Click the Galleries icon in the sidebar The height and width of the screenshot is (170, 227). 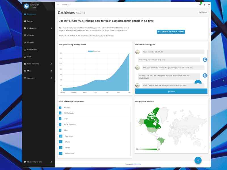[x=25, y=35]
